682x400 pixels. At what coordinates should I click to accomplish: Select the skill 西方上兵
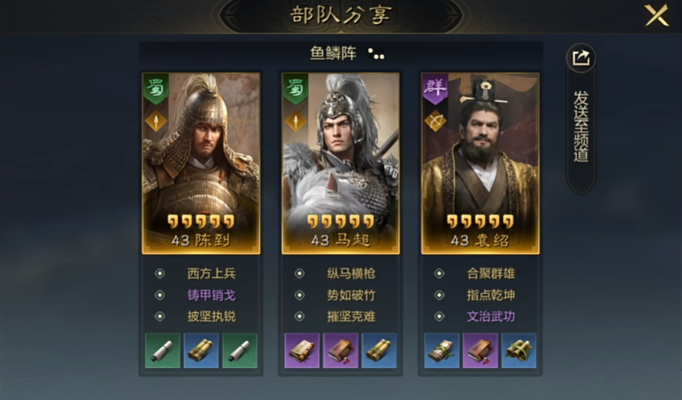[x=211, y=273]
